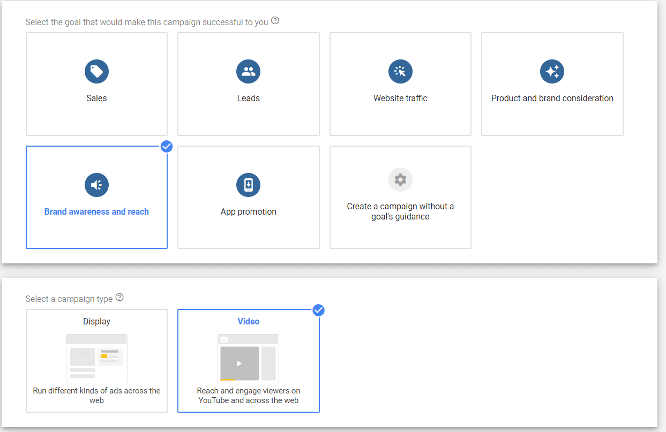
Task: Choose Create a campaign without a goal's guidance
Action: (400, 197)
